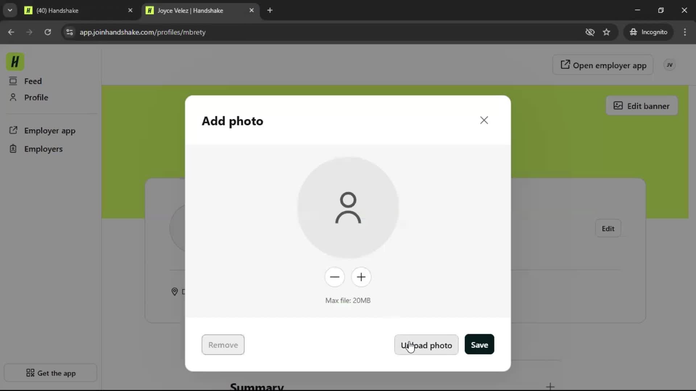The image size is (696, 391).
Task: Close the Joyce Velez tab
Action: point(252,10)
